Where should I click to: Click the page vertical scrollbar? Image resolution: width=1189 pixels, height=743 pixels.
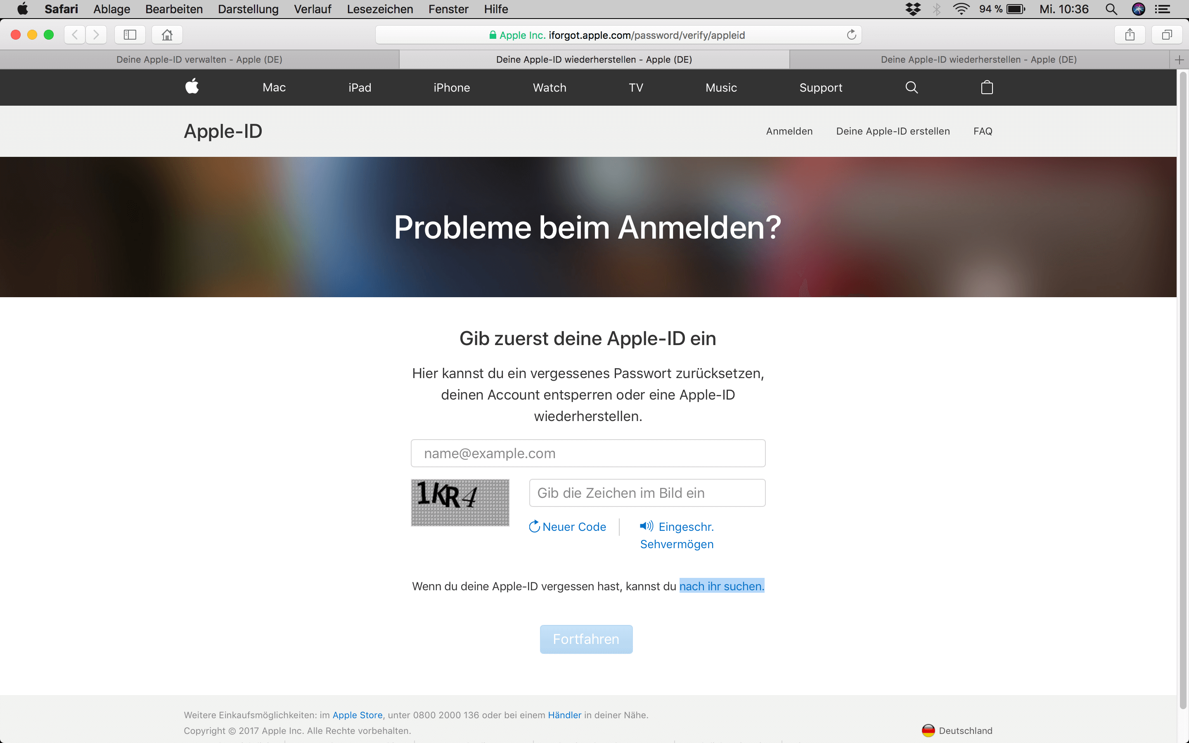[x=1183, y=390]
